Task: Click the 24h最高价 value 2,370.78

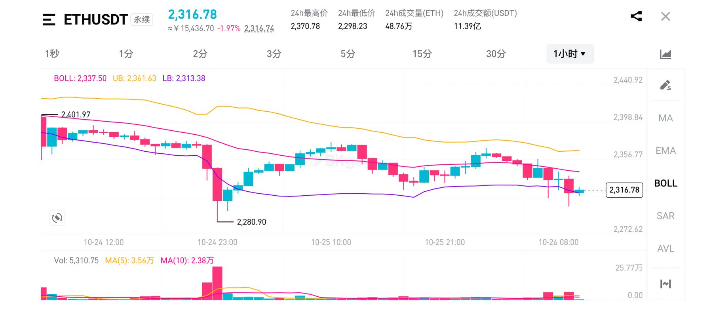Action: (305, 26)
